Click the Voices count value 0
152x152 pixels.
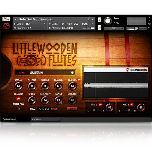pyautogui.click(x=63, y=24)
